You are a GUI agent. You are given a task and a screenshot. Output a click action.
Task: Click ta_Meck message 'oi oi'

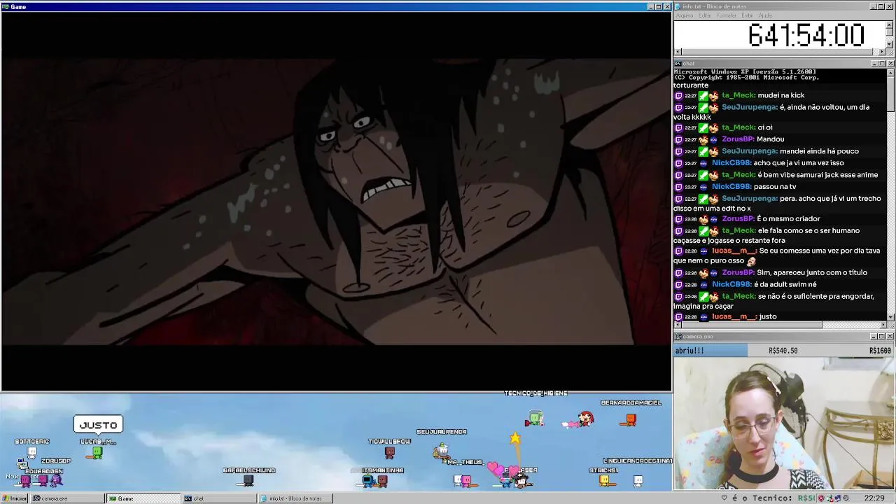pyautogui.click(x=764, y=127)
